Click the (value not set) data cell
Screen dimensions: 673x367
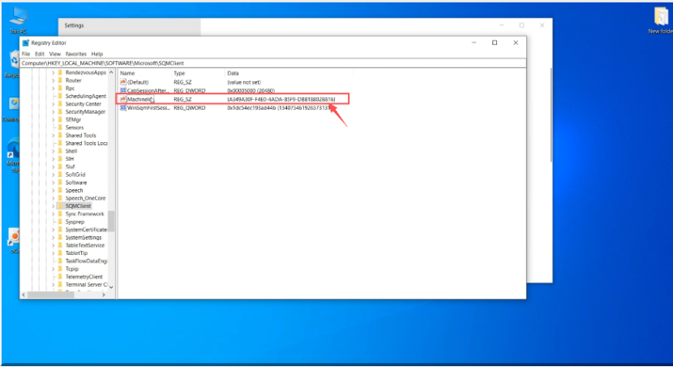[x=244, y=82]
